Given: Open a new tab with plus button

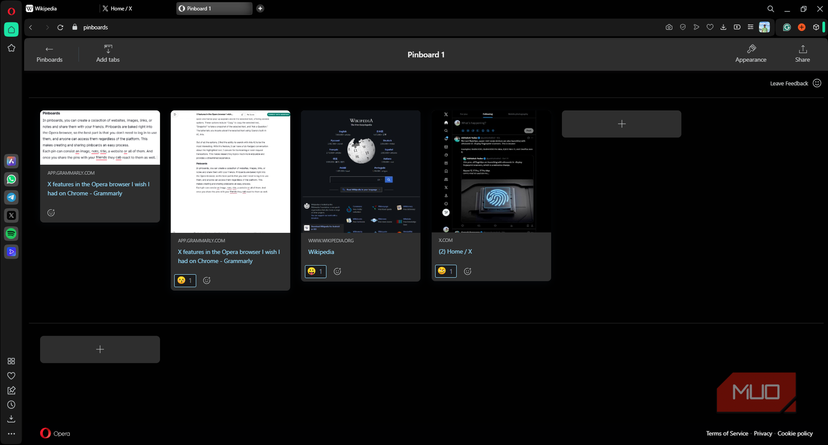Looking at the screenshot, I should point(260,9).
